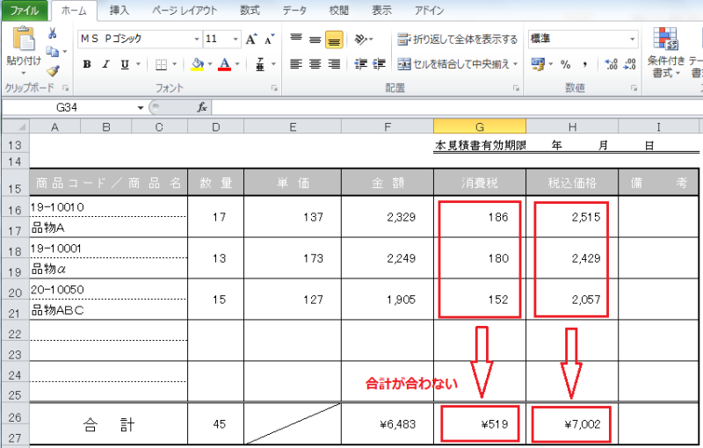703x448 pixels.
Task: Click the Cut scissors icon
Action: click(x=53, y=34)
